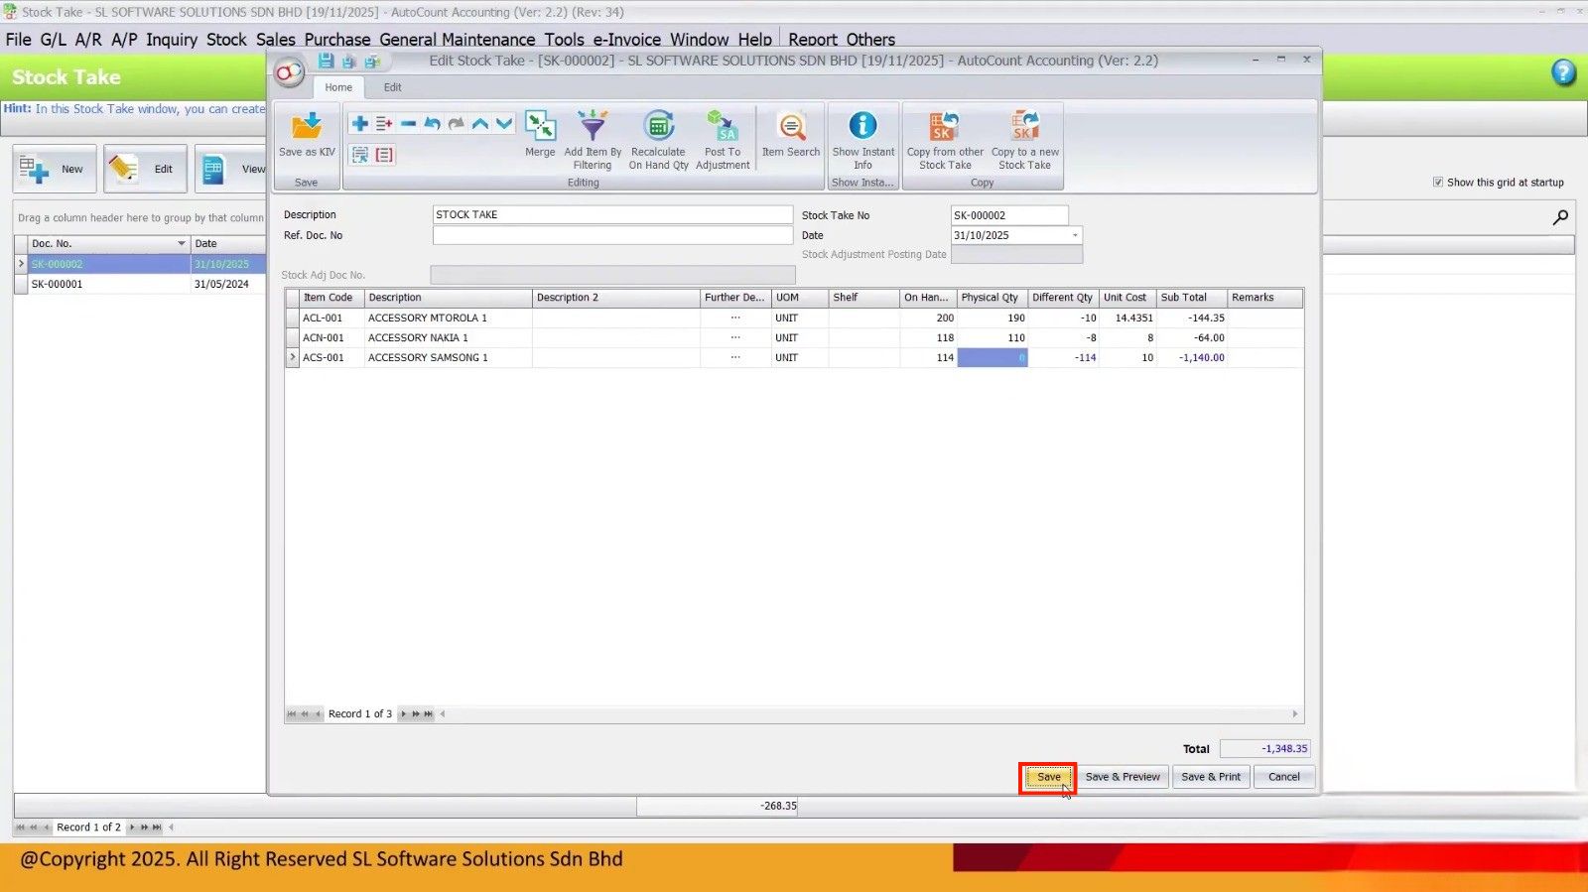The image size is (1588, 892).
Task: Open the Date dropdown calendar
Action: 1074,236
